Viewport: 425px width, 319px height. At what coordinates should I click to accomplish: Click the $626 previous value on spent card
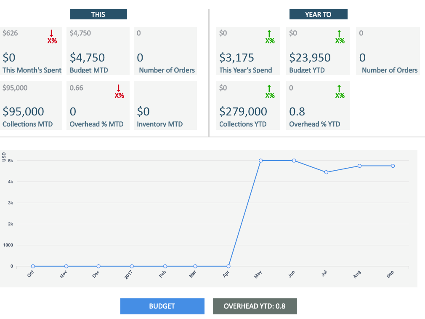[x=10, y=33]
